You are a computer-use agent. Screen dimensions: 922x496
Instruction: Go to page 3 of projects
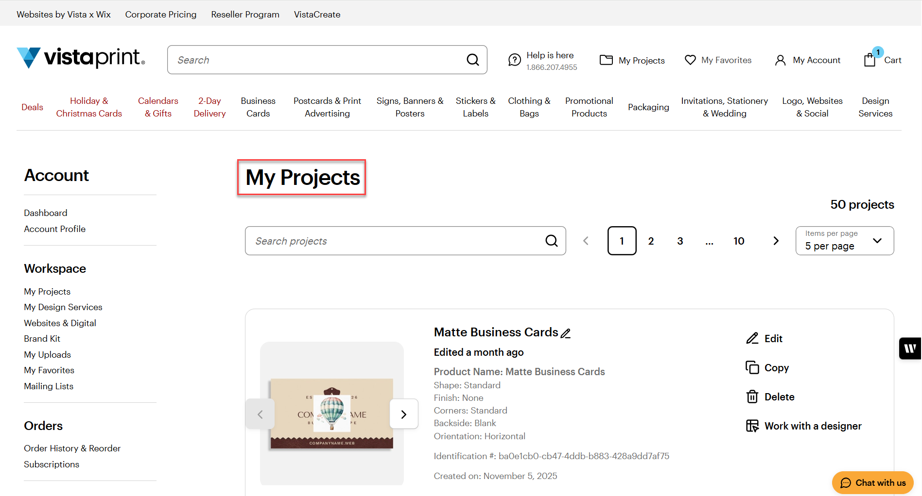pos(680,241)
